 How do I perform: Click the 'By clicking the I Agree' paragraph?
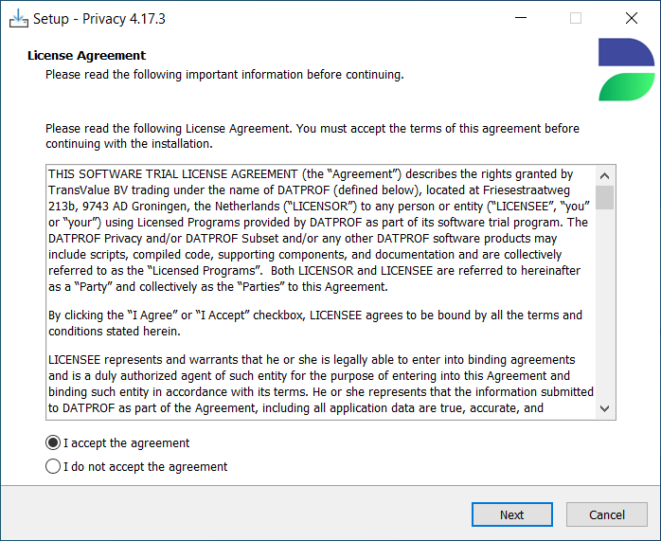pyautogui.click(x=315, y=323)
